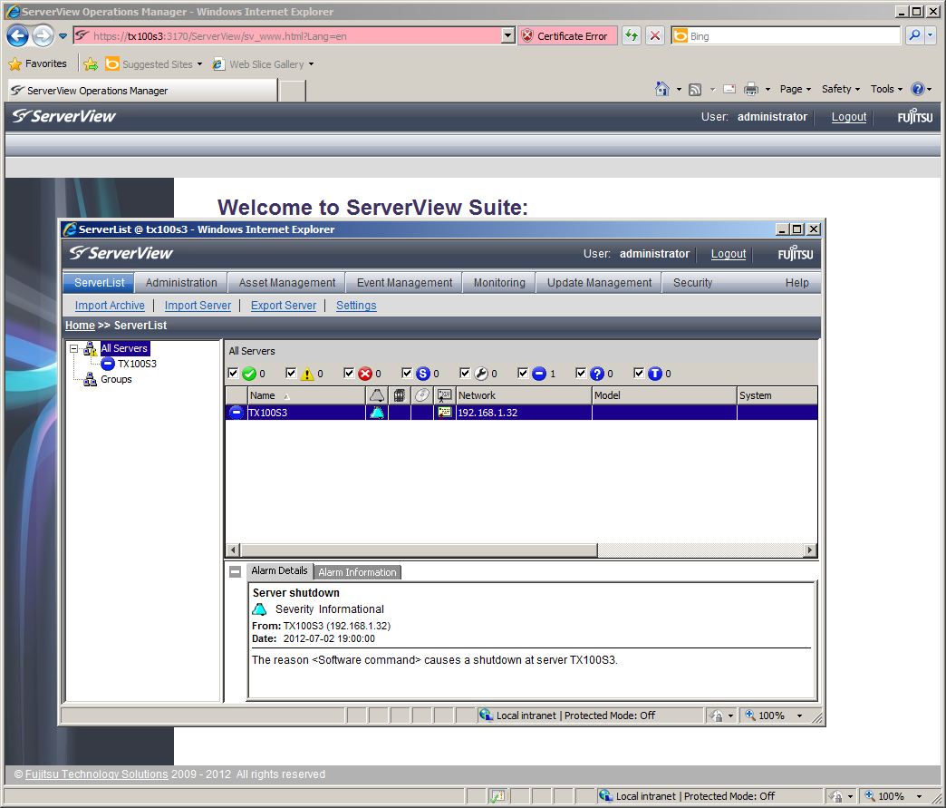Click the Import Server link
Screen dimensions: 946x808
click(x=198, y=306)
